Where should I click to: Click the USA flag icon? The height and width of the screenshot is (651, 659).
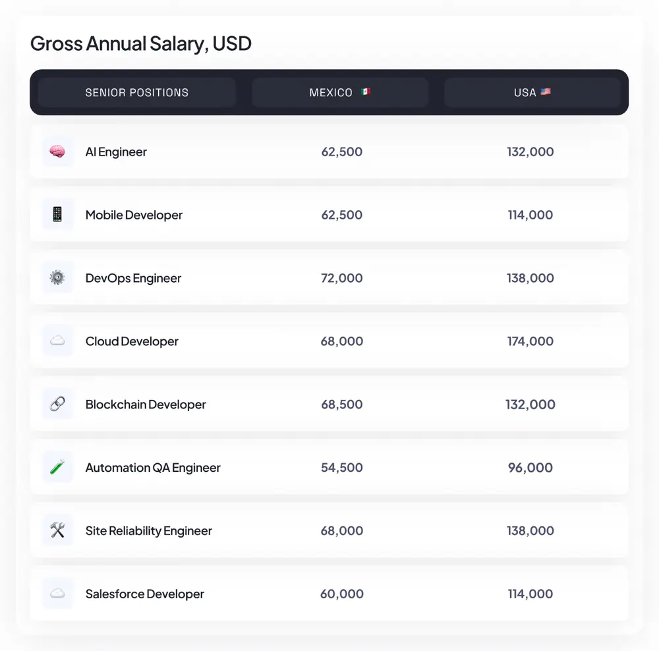pos(546,92)
